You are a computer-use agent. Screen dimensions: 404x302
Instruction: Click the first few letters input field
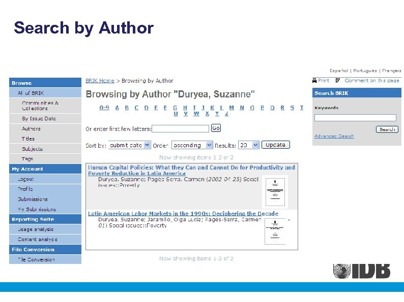pyautogui.click(x=180, y=128)
